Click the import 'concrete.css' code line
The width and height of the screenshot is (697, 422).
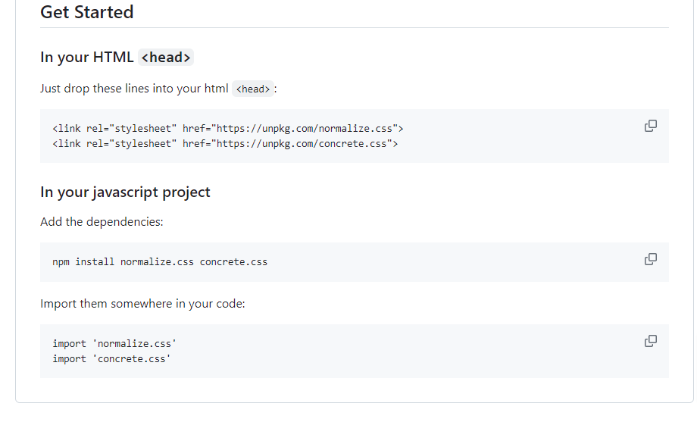click(111, 358)
